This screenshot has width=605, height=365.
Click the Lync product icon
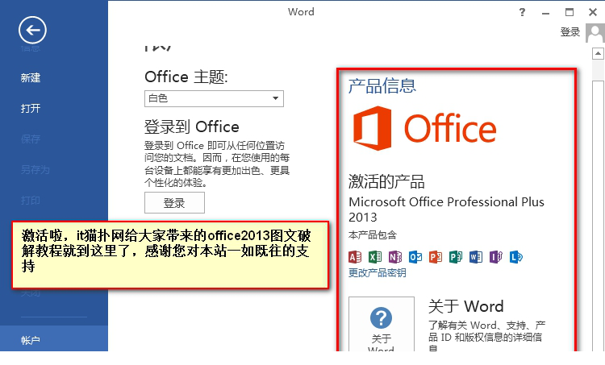point(516,257)
